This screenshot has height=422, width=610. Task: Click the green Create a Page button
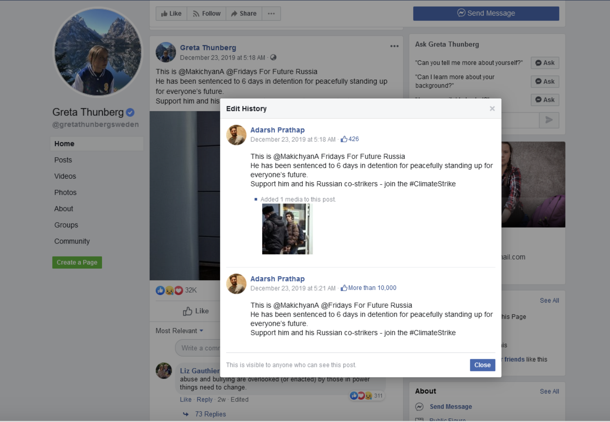point(77,262)
